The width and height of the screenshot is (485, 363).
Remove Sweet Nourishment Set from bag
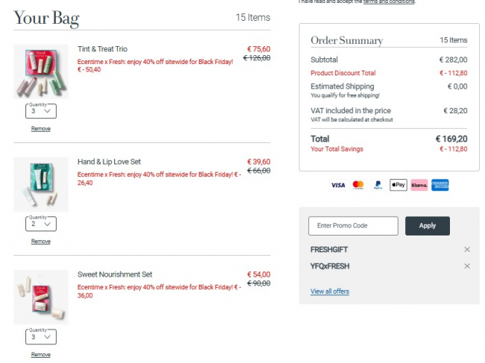[x=41, y=355]
